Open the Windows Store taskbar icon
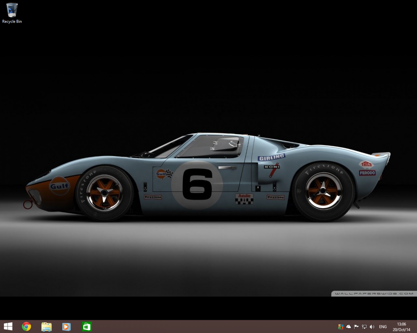Image resolution: width=417 pixels, height=333 pixels. click(87, 326)
